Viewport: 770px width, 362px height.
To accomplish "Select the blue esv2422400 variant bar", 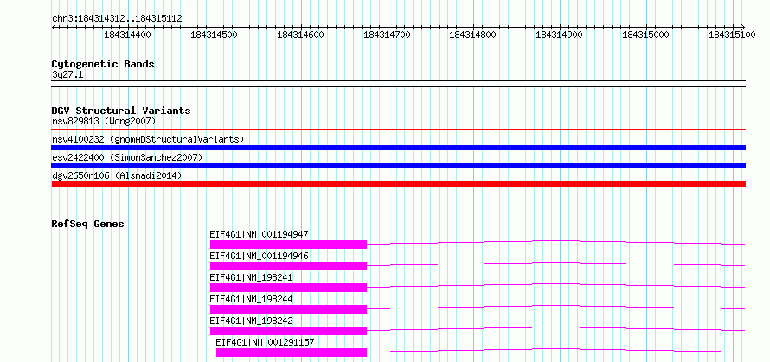I will (399, 166).
